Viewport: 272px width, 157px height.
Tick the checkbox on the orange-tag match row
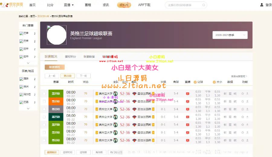click(x=44, y=101)
